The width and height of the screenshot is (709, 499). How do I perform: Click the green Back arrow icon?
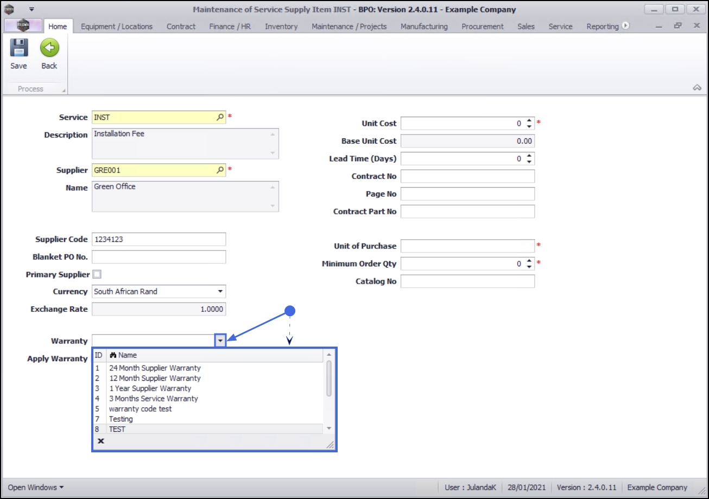49,48
